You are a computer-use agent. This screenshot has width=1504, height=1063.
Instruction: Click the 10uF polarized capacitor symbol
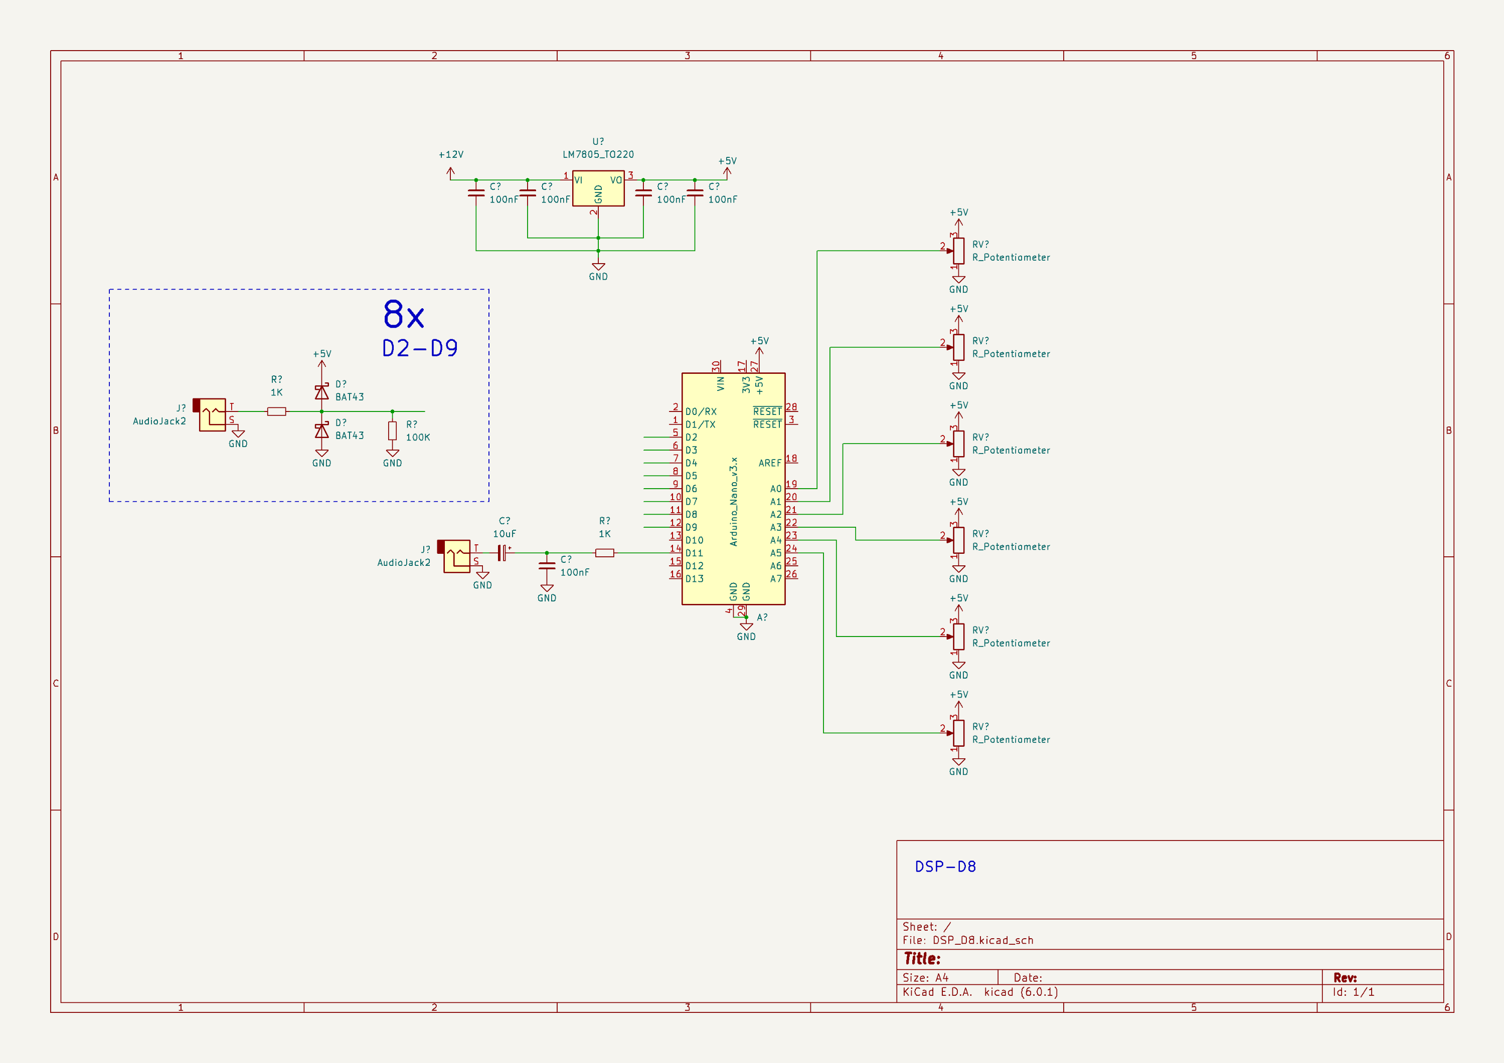(502, 553)
